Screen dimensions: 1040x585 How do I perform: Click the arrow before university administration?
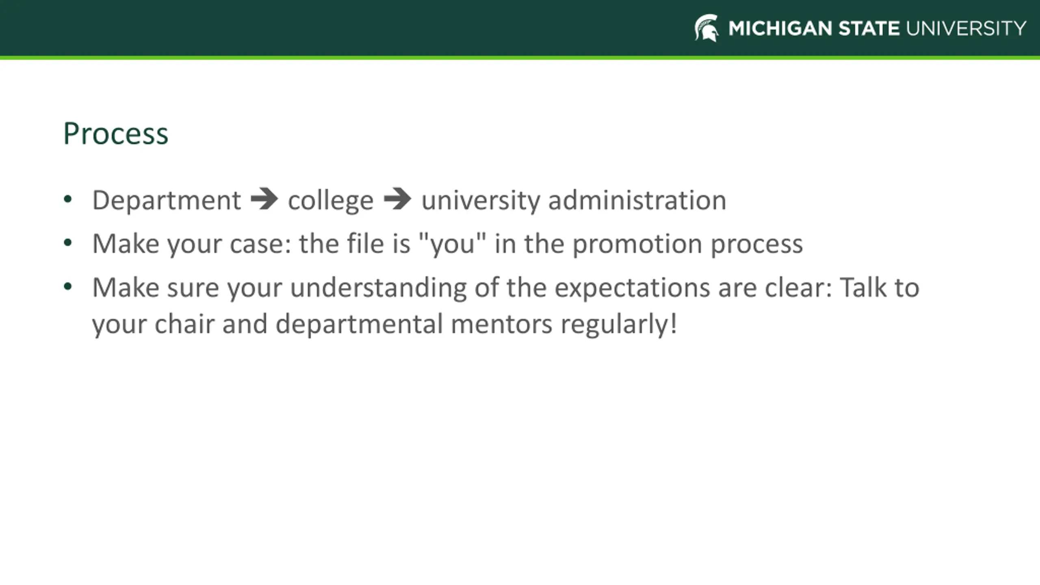click(397, 199)
